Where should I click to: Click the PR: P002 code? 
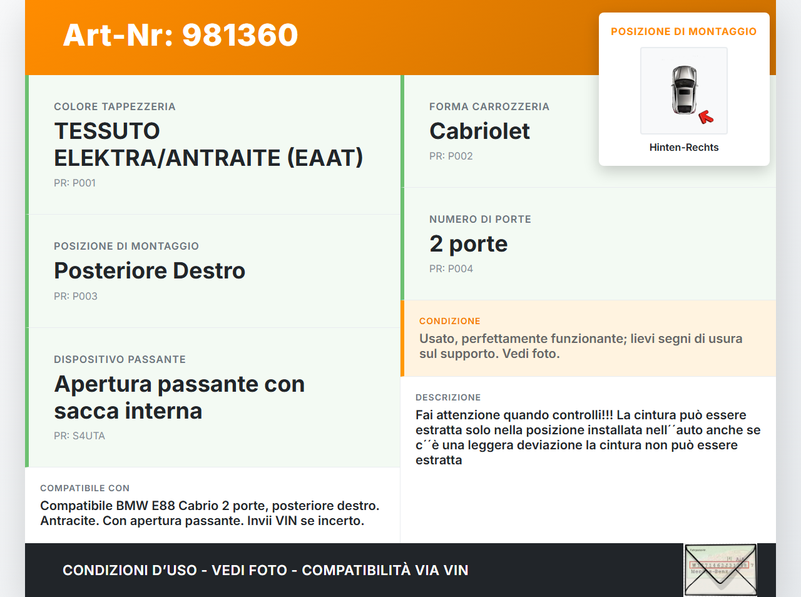coord(451,156)
